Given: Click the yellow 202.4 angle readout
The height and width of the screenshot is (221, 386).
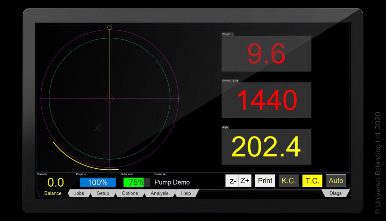Looking at the screenshot, I should (266, 147).
